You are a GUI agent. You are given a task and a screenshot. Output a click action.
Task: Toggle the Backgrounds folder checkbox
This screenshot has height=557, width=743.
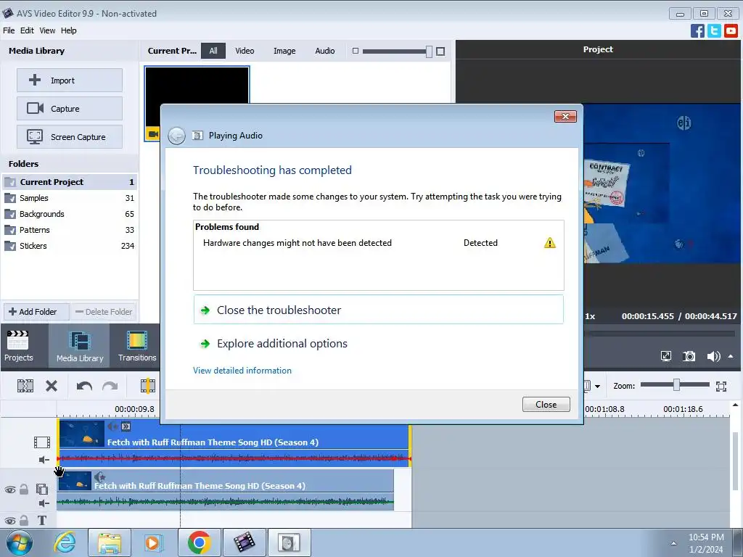point(10,214)
